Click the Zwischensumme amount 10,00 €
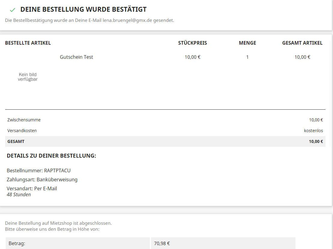Viewport: 333px width, 249px height. tap(316, 120)
